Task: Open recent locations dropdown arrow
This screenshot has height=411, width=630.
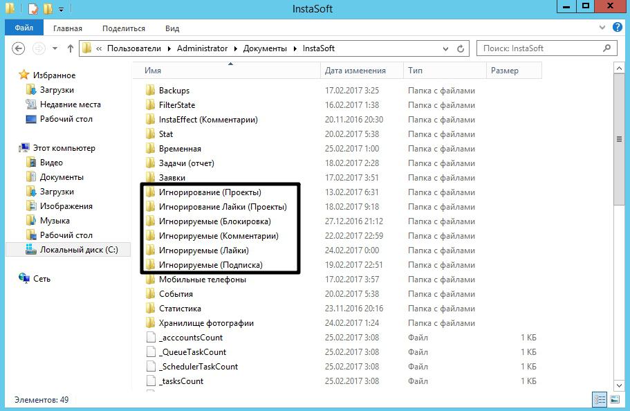Action: pos(55,48)
